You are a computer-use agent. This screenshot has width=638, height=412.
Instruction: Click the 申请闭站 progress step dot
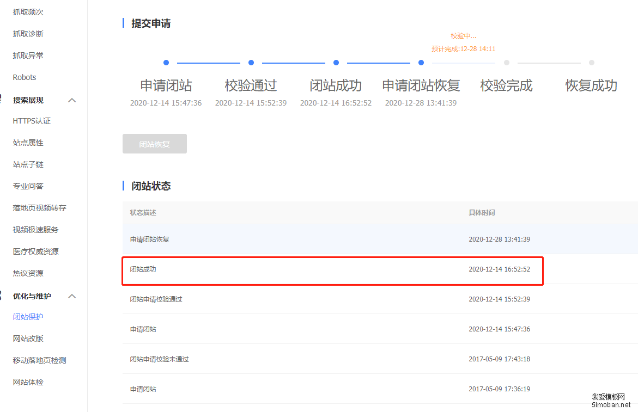pyautogui.click(x=166, y=63)
